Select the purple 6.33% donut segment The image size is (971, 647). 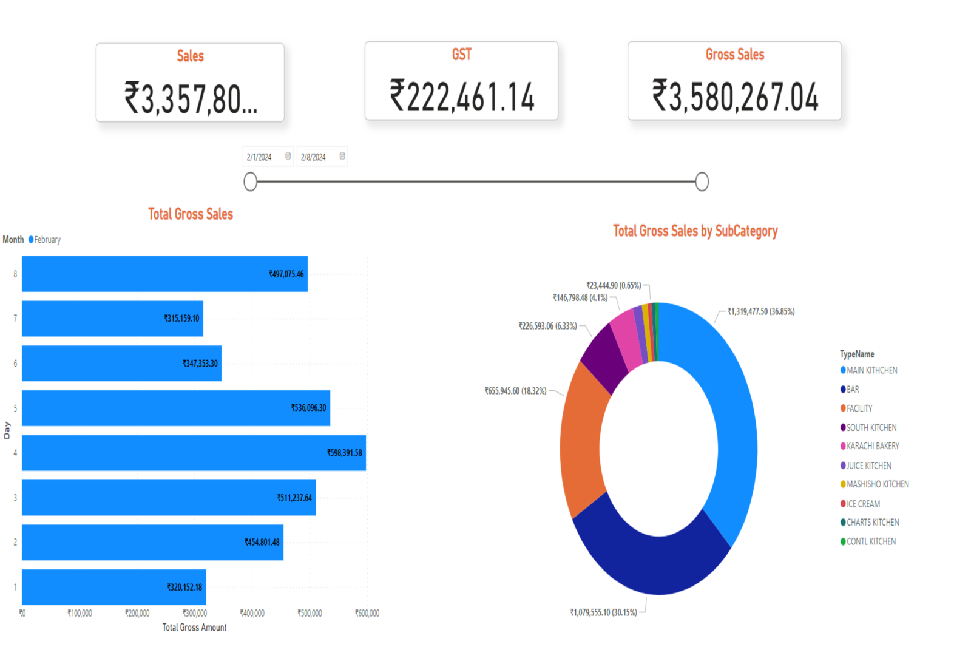tap(605, 358)
